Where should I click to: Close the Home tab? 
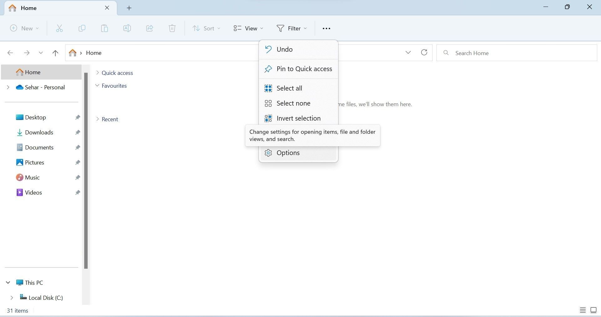(x=107, y=8)
